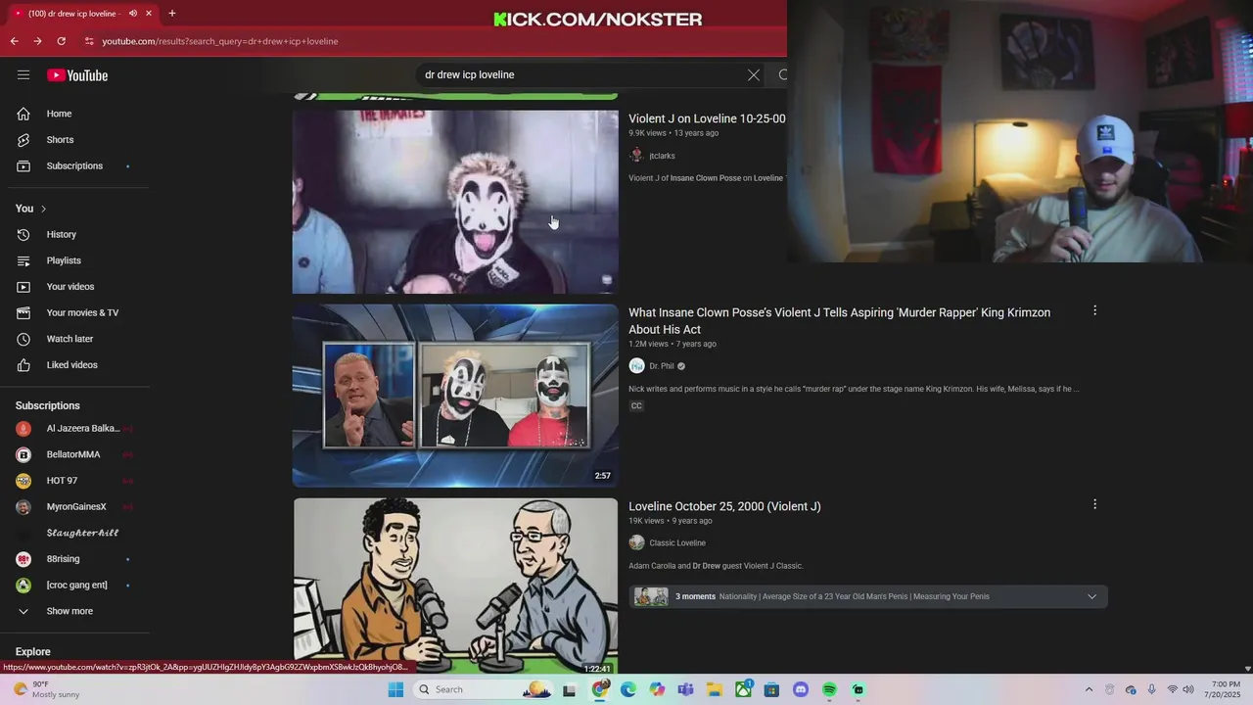Open more options for Loveline October video
The width and height of the screenshot is (1253, 705).
[x=1094, y=504]
